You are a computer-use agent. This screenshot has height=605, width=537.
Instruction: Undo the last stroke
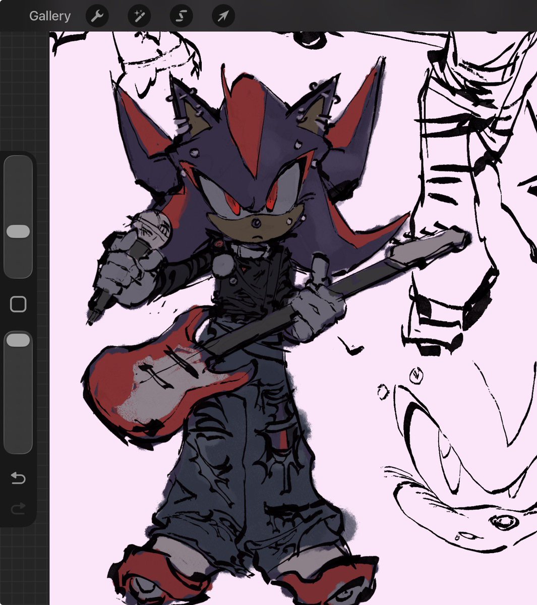click(18, 477)
